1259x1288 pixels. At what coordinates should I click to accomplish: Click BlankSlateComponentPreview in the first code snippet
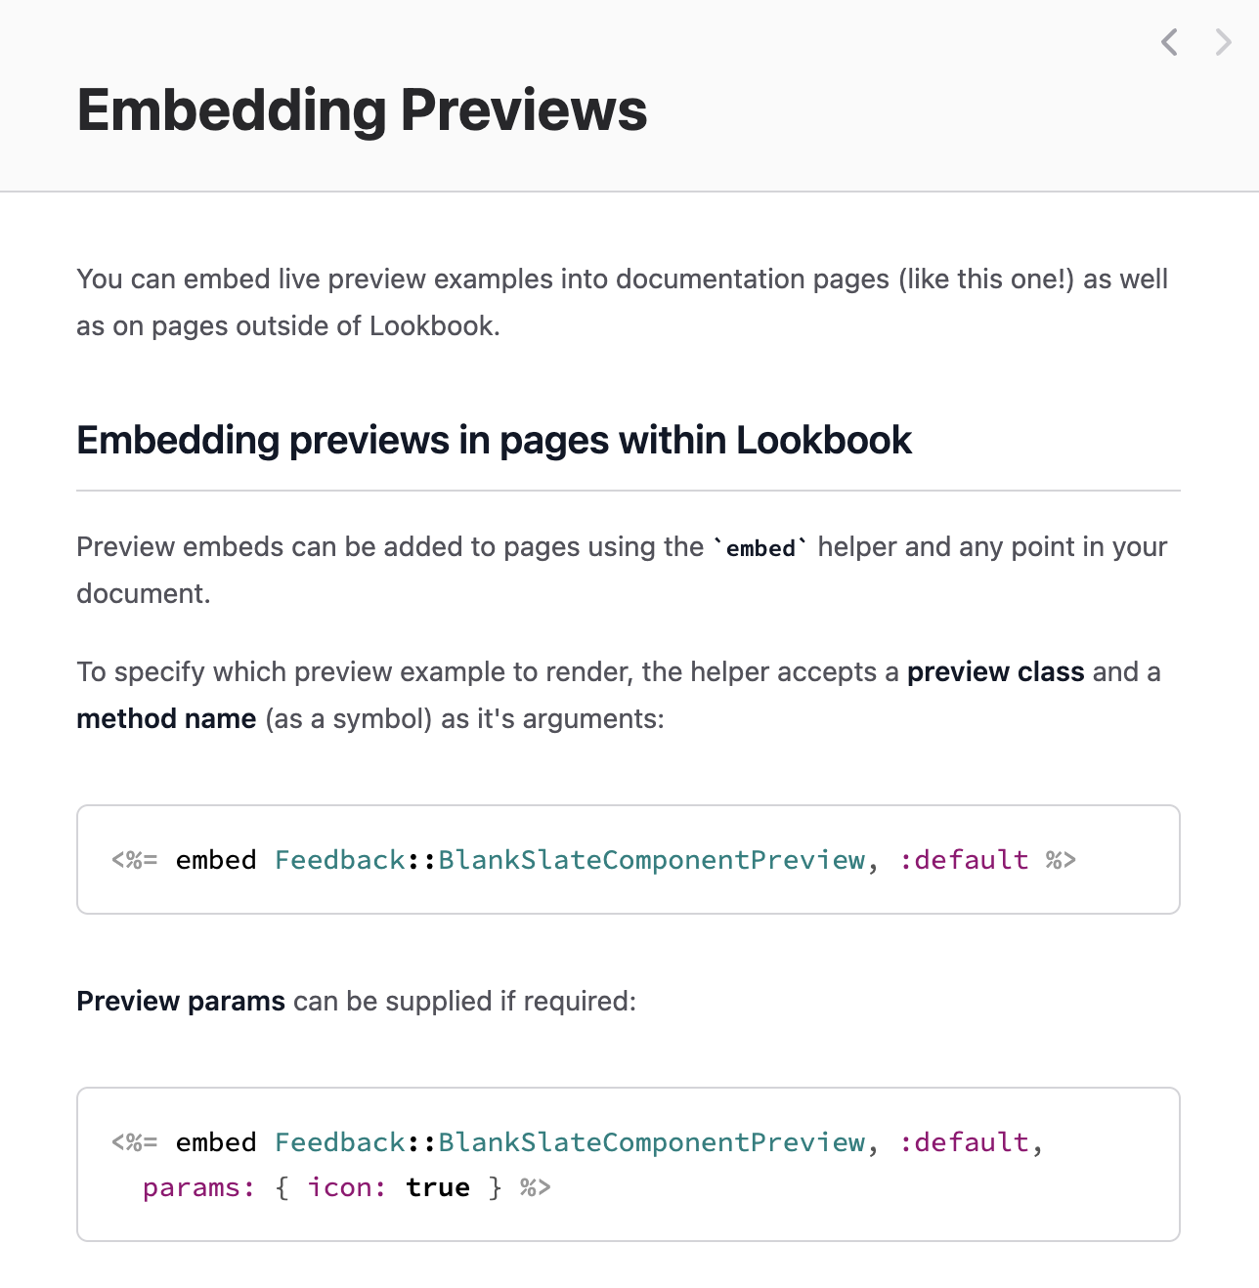click(652, 860)
